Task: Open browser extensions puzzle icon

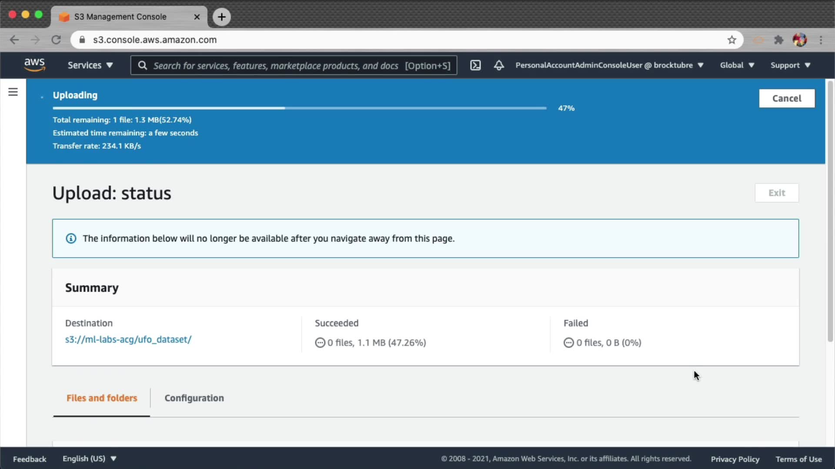Action: 778,40
